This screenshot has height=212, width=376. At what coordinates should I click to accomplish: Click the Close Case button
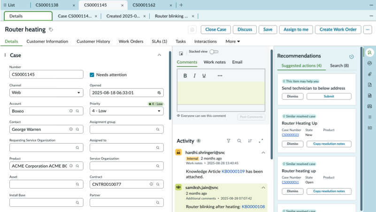point(215,30)
